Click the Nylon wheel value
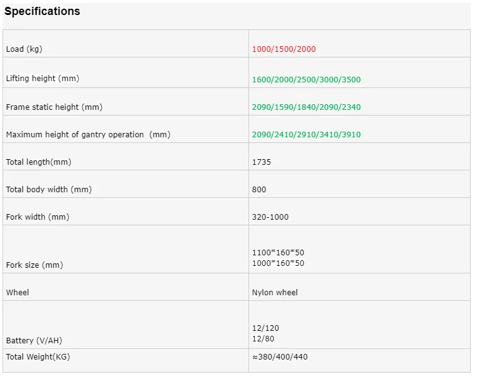This screenshot has height=382, width=477. pos(275,293)
